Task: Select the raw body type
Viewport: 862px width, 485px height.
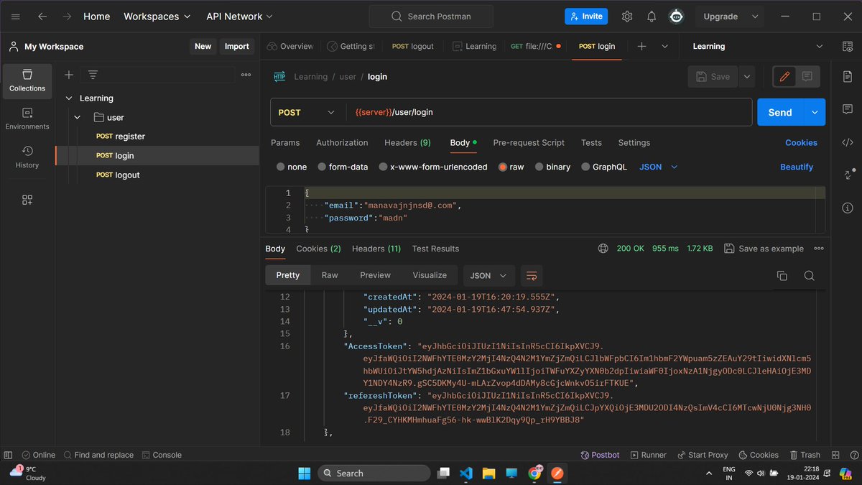Action: coord(511,167)
